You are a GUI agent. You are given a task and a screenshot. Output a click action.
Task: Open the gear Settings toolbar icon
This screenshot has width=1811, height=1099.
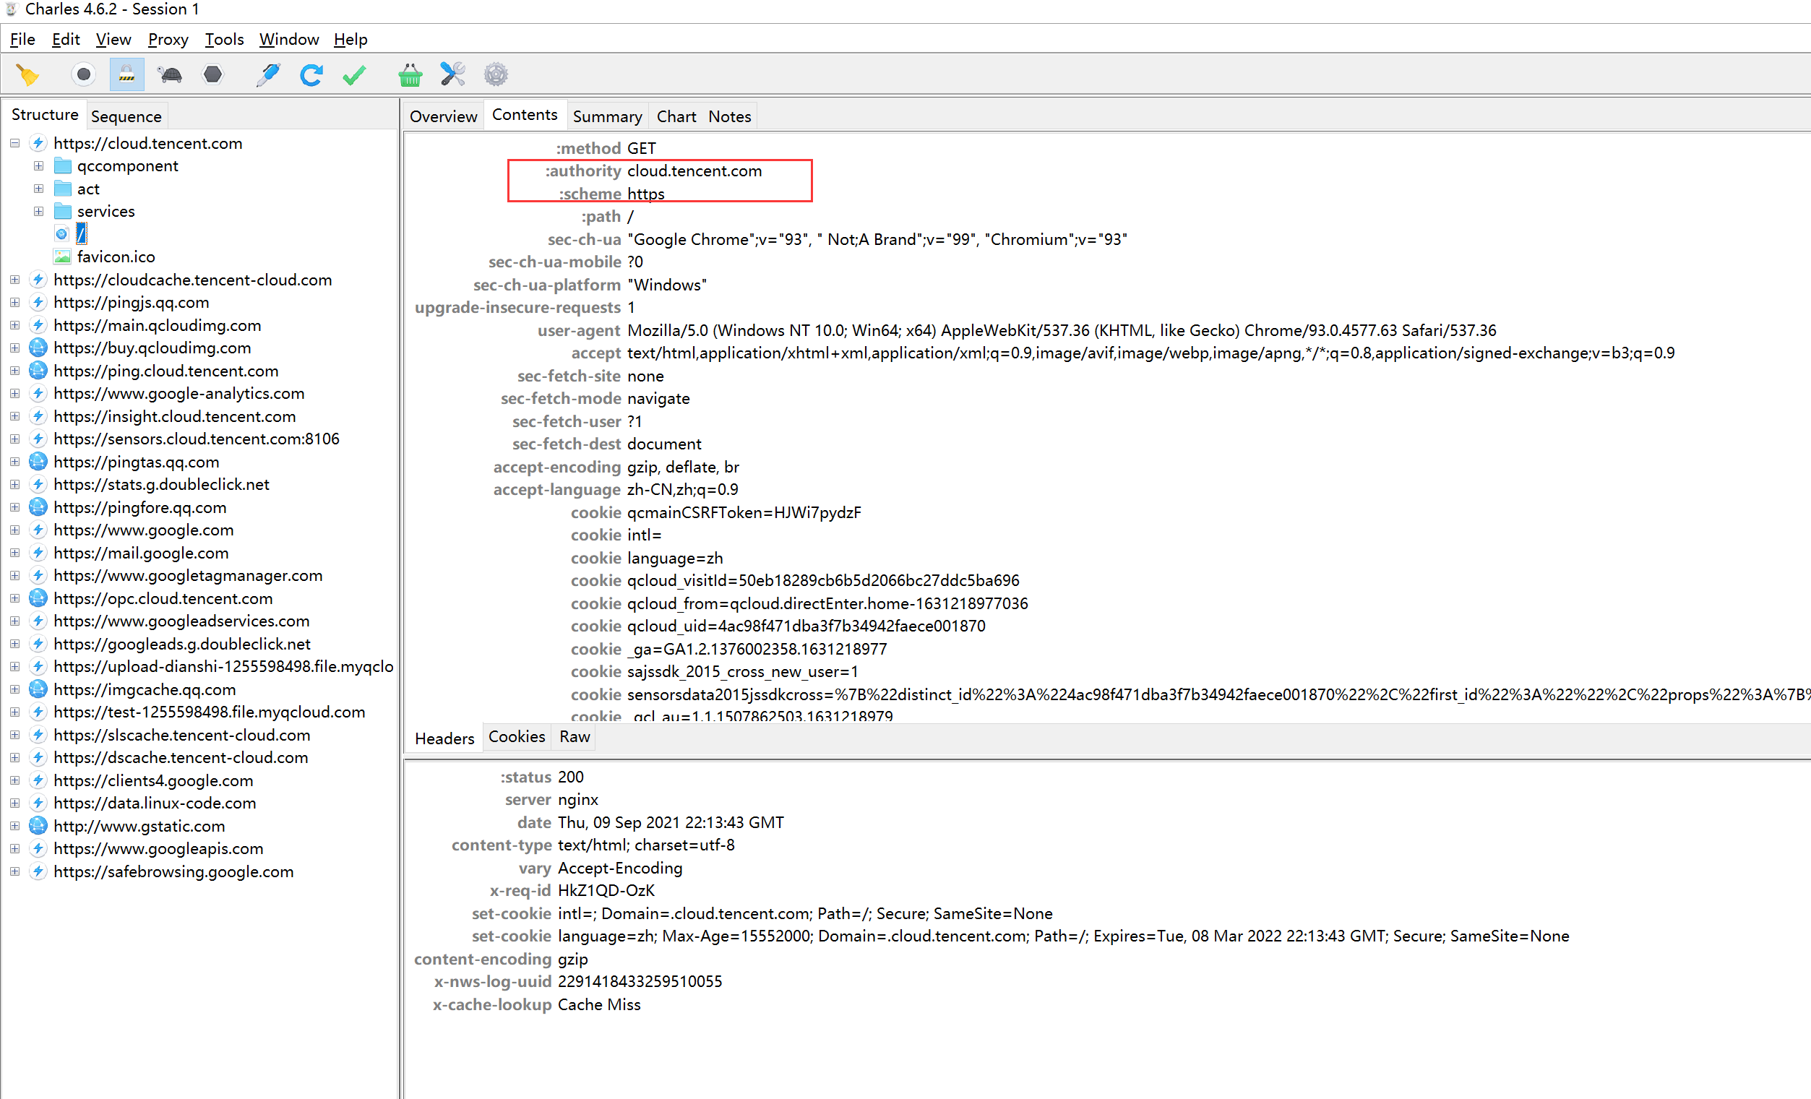coord(496,74)
